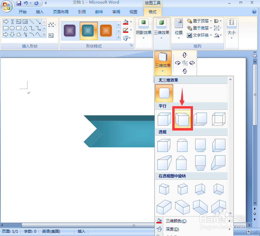260x236 pixels.
Task: Pick the first rotate-in-perspective 3D style
Action: coord(164,189)
